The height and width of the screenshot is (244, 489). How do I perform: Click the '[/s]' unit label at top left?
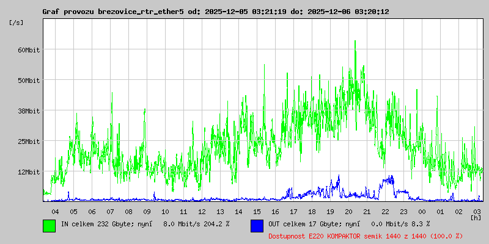coord(17,23)
